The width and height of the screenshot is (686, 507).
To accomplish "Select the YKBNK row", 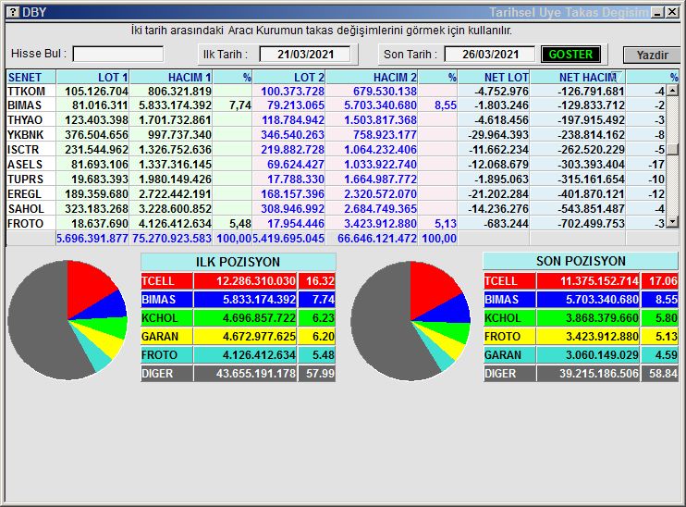I will tap(336, 135).
